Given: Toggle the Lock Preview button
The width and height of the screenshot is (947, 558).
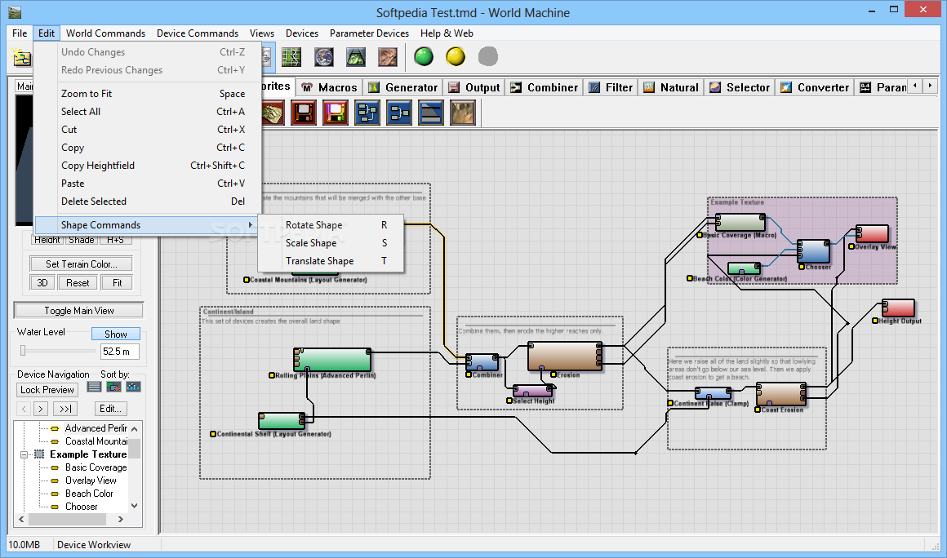Looking at the screenshot, I should tap(47, 390).
